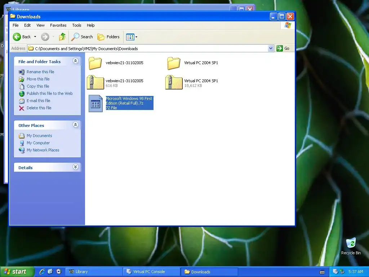369x277 pixels.
Task: Click the media player Quick Launch icon
Action: click(x=59, y=272)
